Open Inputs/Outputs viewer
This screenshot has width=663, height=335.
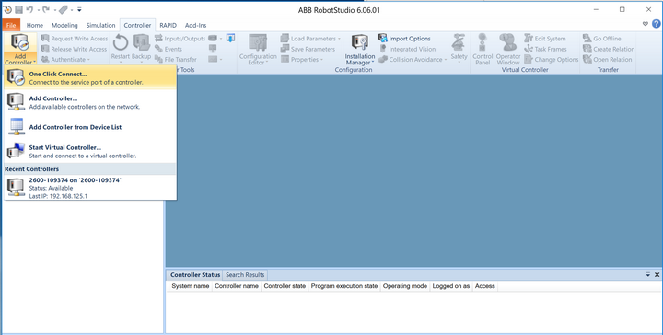click(180, 39)
